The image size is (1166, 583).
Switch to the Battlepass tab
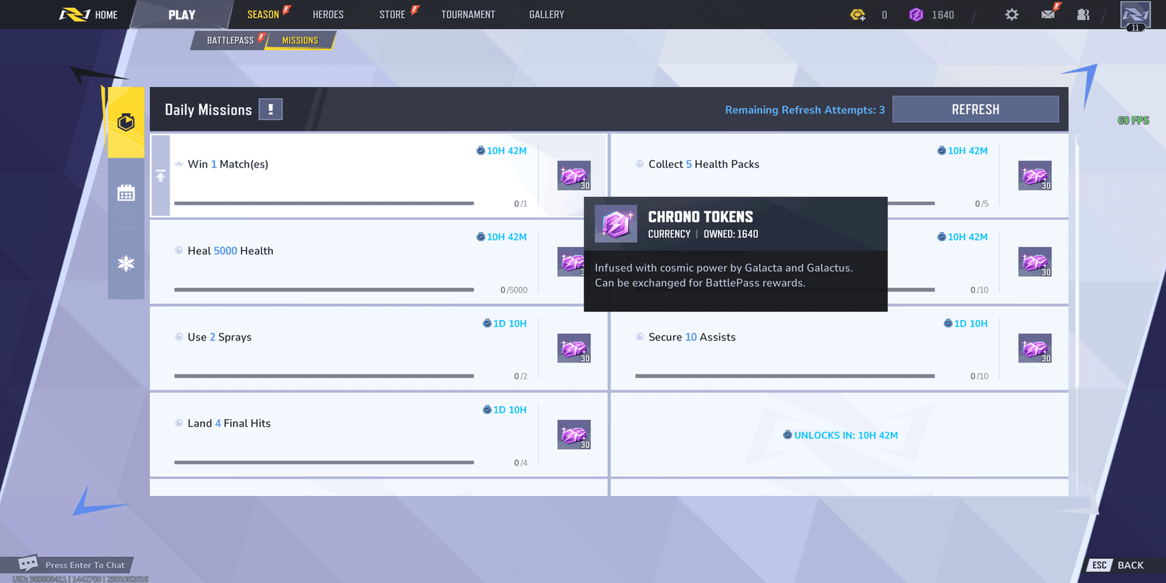pos(230,40)
